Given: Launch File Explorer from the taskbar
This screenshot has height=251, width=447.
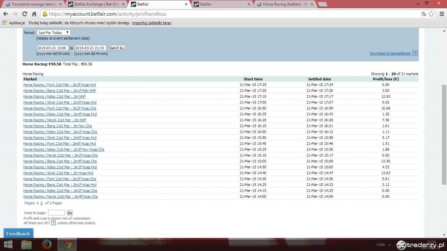Looking at the screenshot, I should pyautogui.click(x=27, y=244).
